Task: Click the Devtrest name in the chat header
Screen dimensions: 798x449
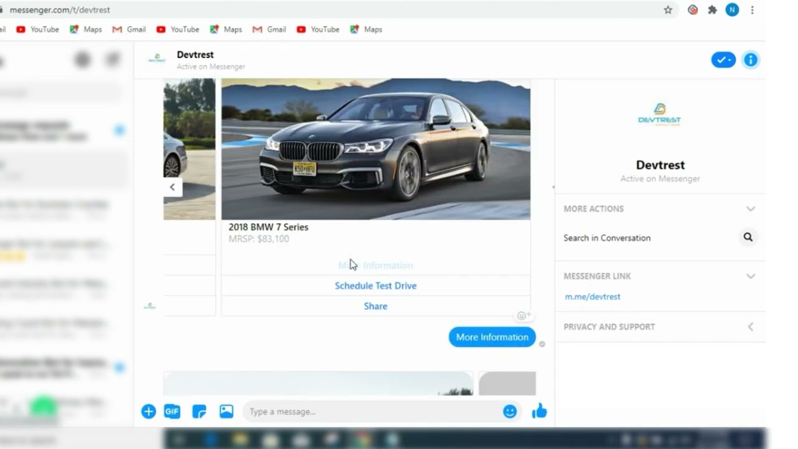Action: 195,55
